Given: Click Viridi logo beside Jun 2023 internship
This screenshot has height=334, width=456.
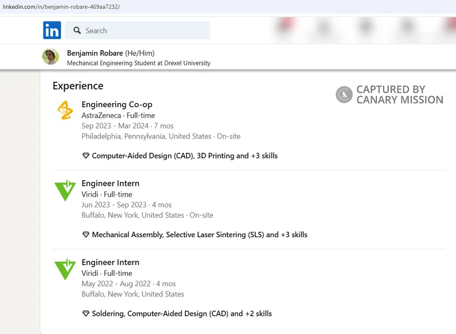Looking at the screenshot, I should (65, 190).
